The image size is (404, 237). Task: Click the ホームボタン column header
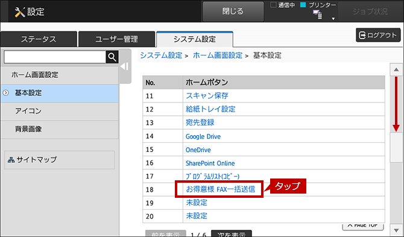click(x=284, y=83)
